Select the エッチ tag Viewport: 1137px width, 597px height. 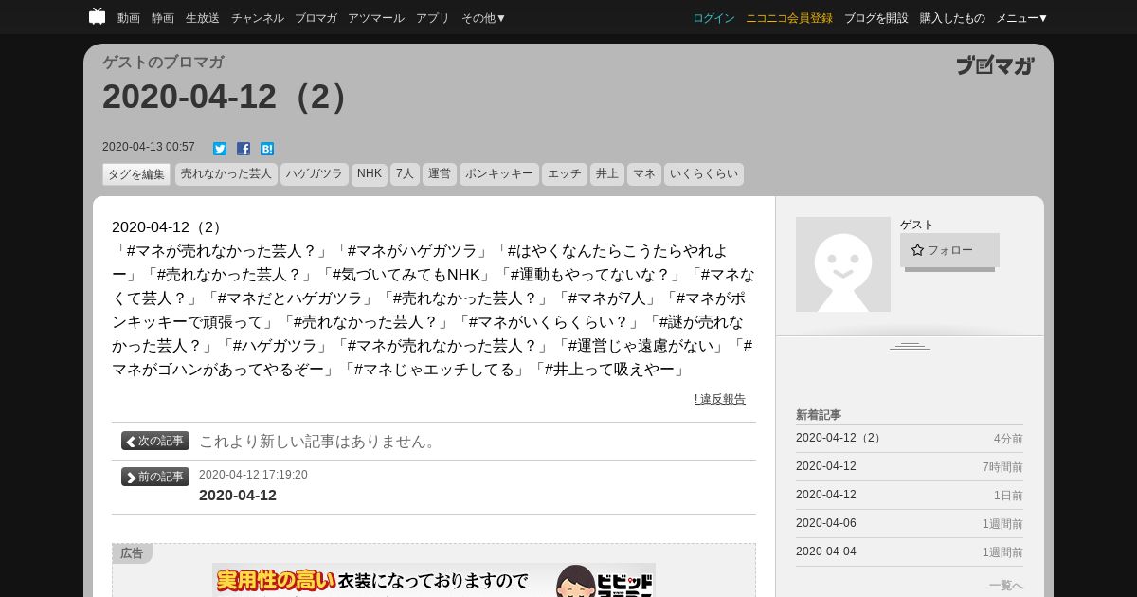point(565,174)
